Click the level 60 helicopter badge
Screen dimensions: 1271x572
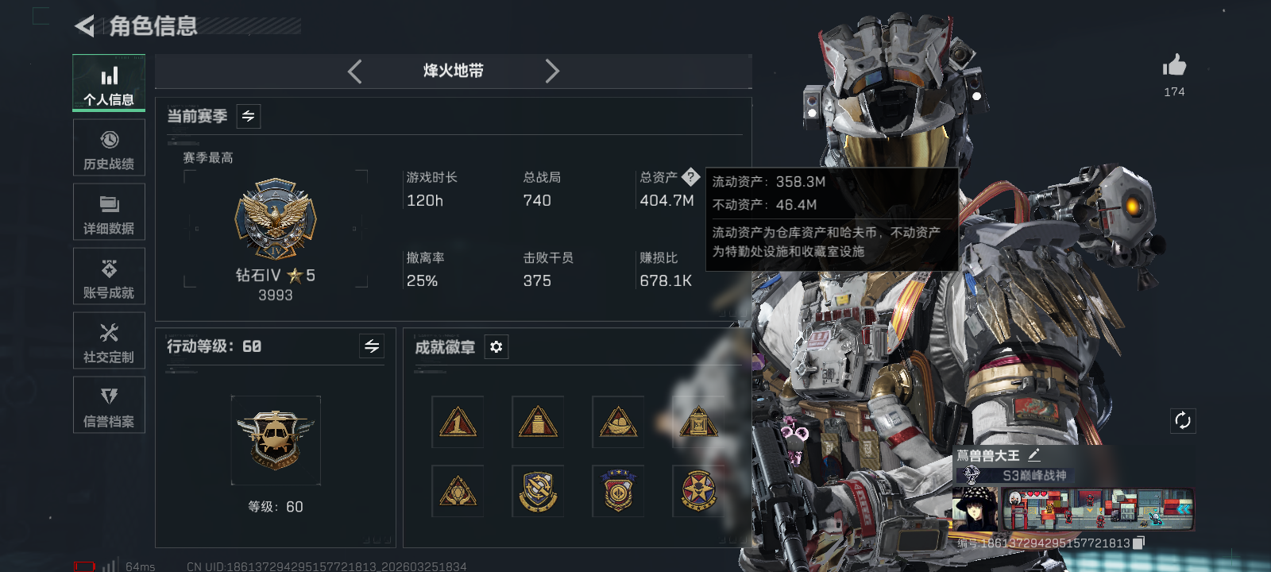coord(275,440)
